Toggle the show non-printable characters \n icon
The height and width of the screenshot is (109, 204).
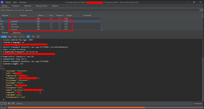click(x=33, y=37)
